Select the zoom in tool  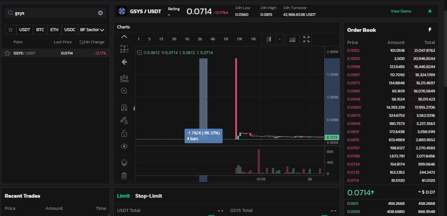point(124,91)
